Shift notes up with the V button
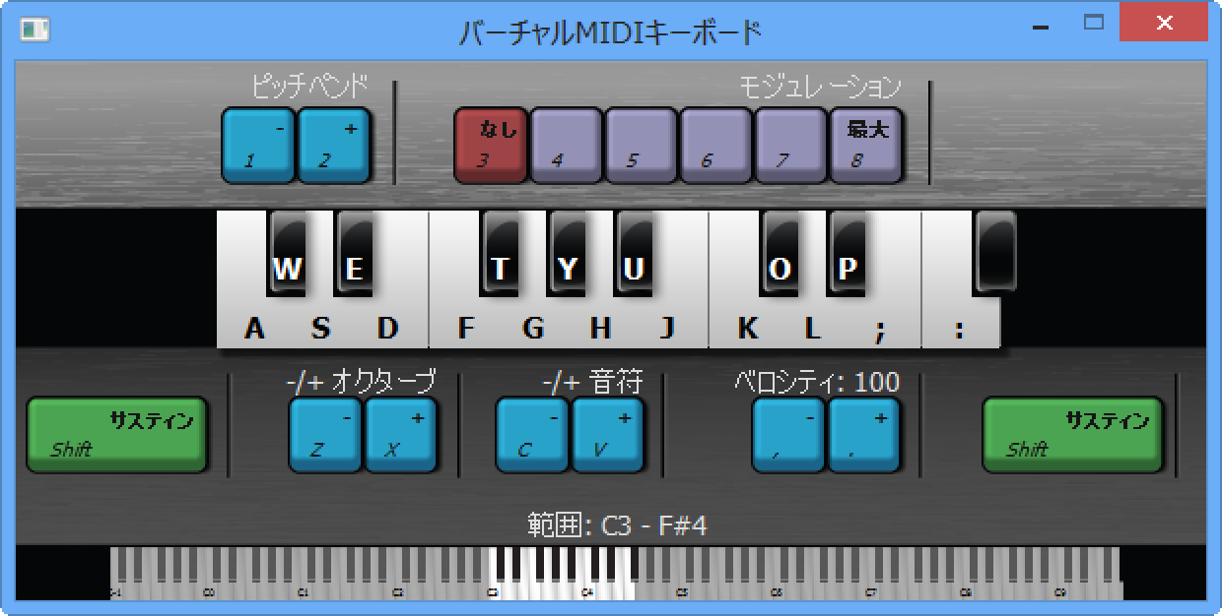This screenshot has width=1222, height=616. (x=608, y=434)
